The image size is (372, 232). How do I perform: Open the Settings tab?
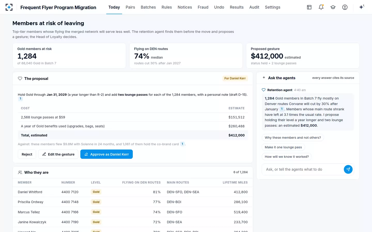coord(273,7)
